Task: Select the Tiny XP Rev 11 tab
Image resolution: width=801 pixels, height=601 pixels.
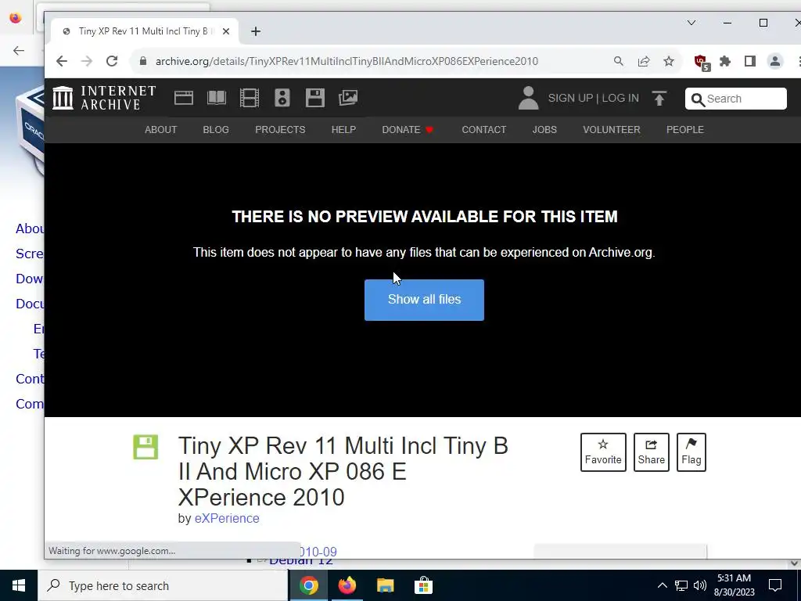Action: click(x=144, y=31)
